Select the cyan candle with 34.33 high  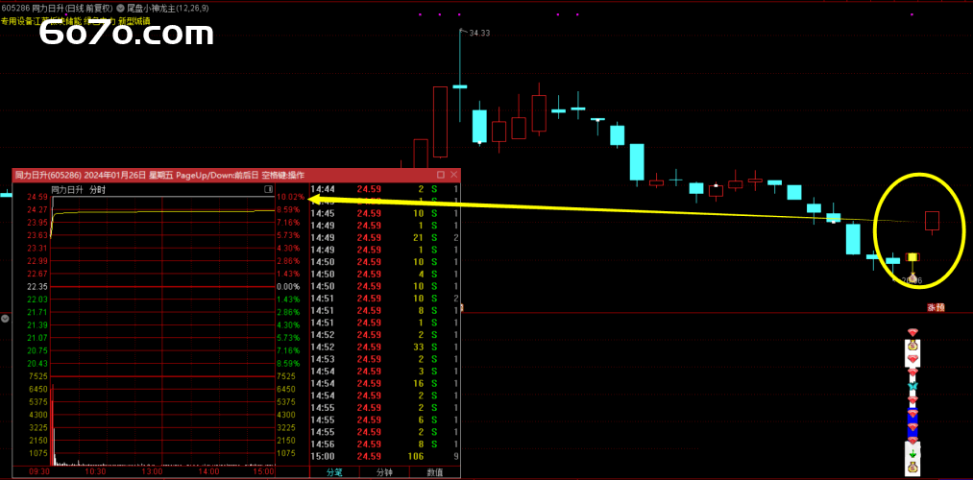(x=459, y=86)
